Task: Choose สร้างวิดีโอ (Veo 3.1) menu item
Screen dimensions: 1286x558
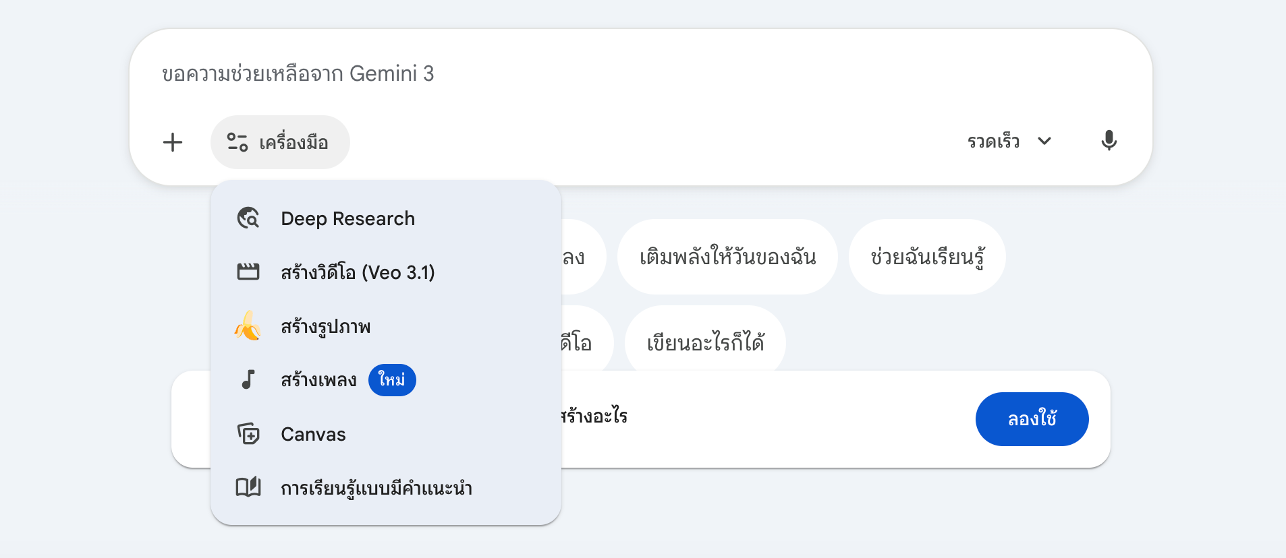Action: (x=358, y=272)
